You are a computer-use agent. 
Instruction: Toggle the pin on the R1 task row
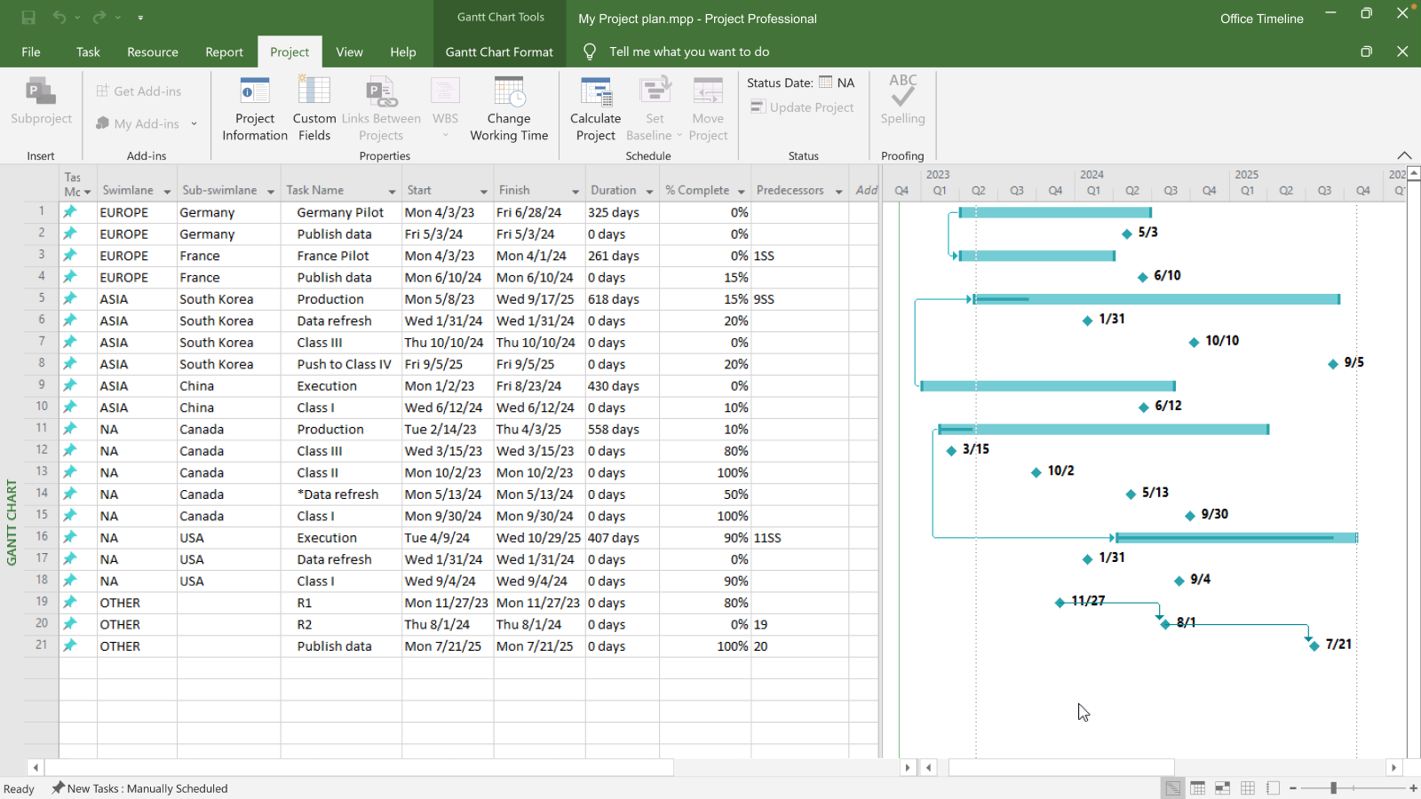pyautogui.click(x=70, y=602)
